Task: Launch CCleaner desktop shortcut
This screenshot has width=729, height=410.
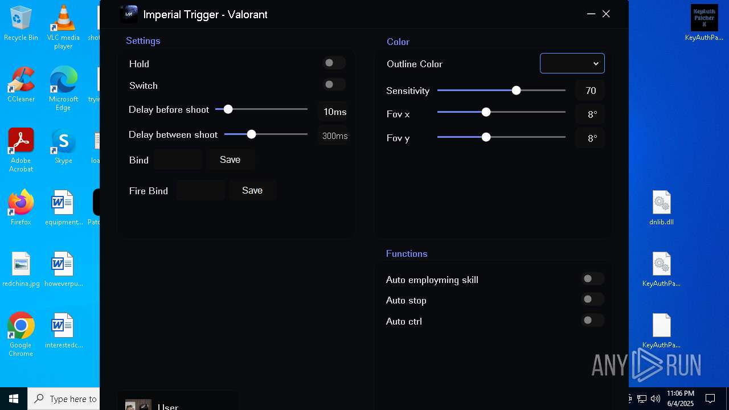Action: click(21, 85)
